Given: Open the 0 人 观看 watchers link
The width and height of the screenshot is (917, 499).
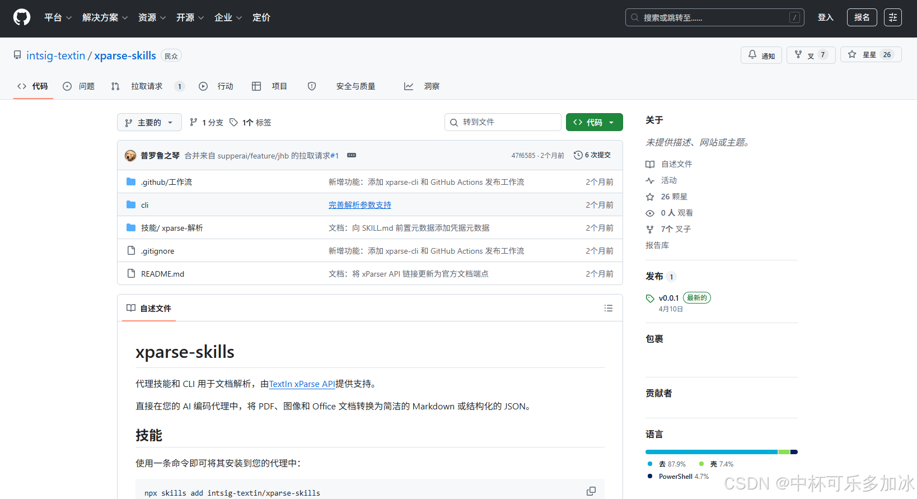Looking at the screenshot, I should click(669, 213).
